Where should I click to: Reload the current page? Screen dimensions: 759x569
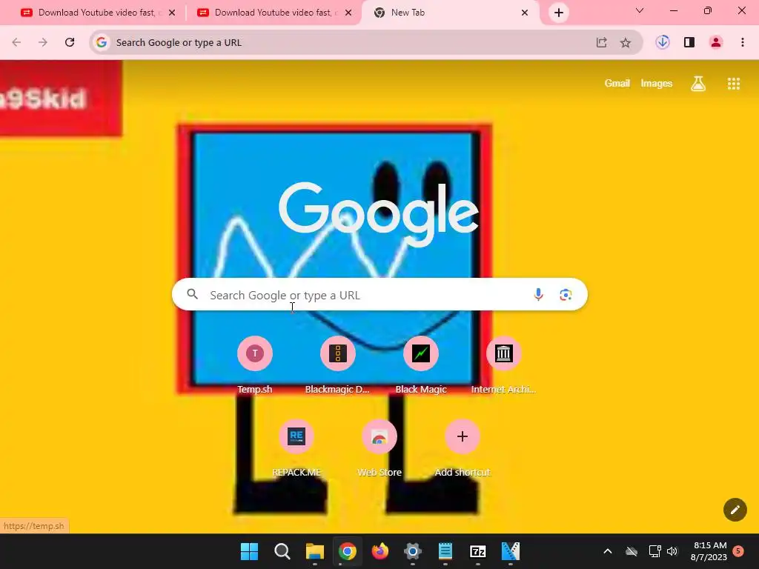point(70,42)
